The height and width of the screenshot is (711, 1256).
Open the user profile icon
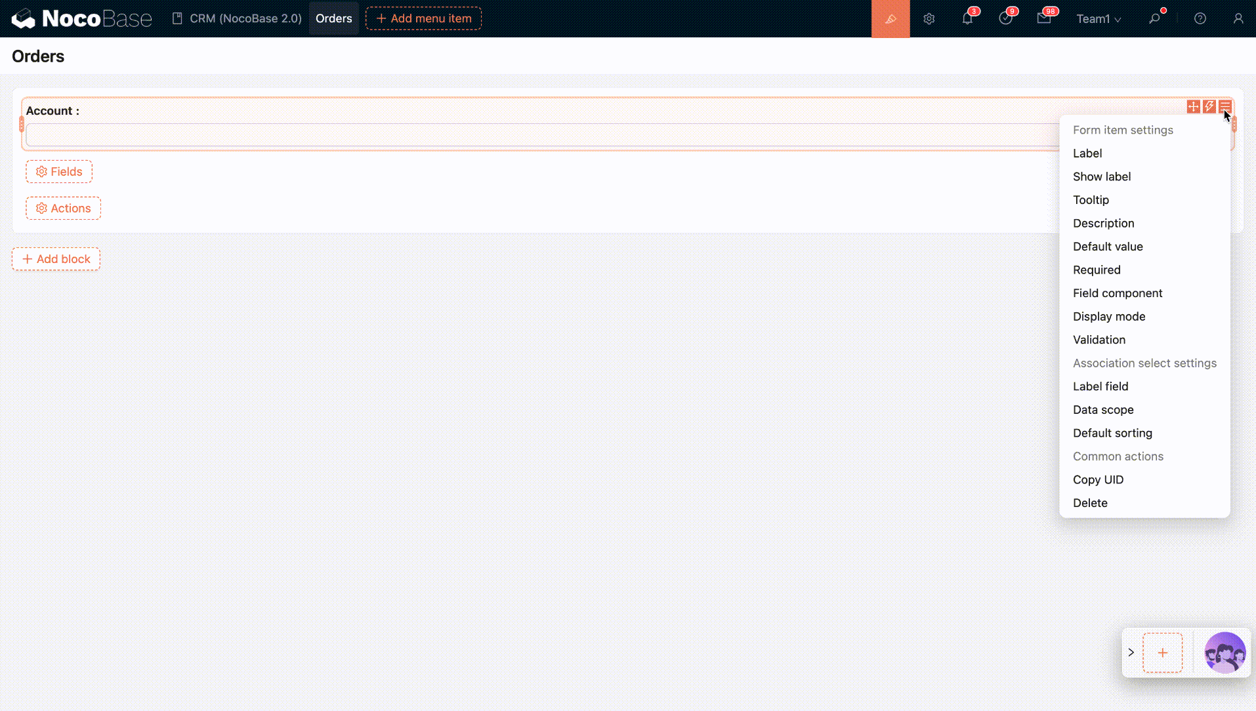click(x=1238, y=19)
